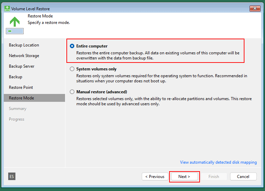
Task: Go back with the Previous button
Action: [x=155, y=177]
